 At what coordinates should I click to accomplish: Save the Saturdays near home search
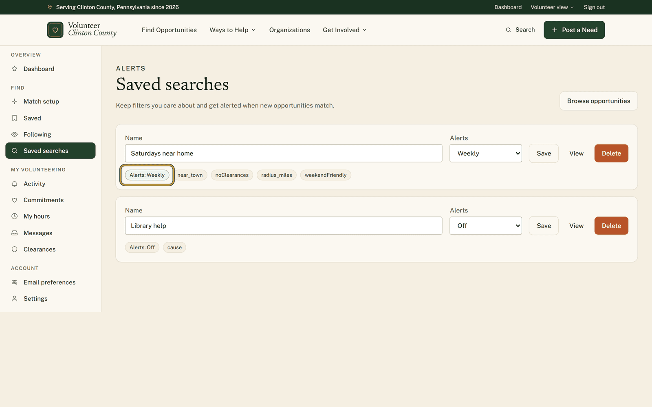point(544,153)
